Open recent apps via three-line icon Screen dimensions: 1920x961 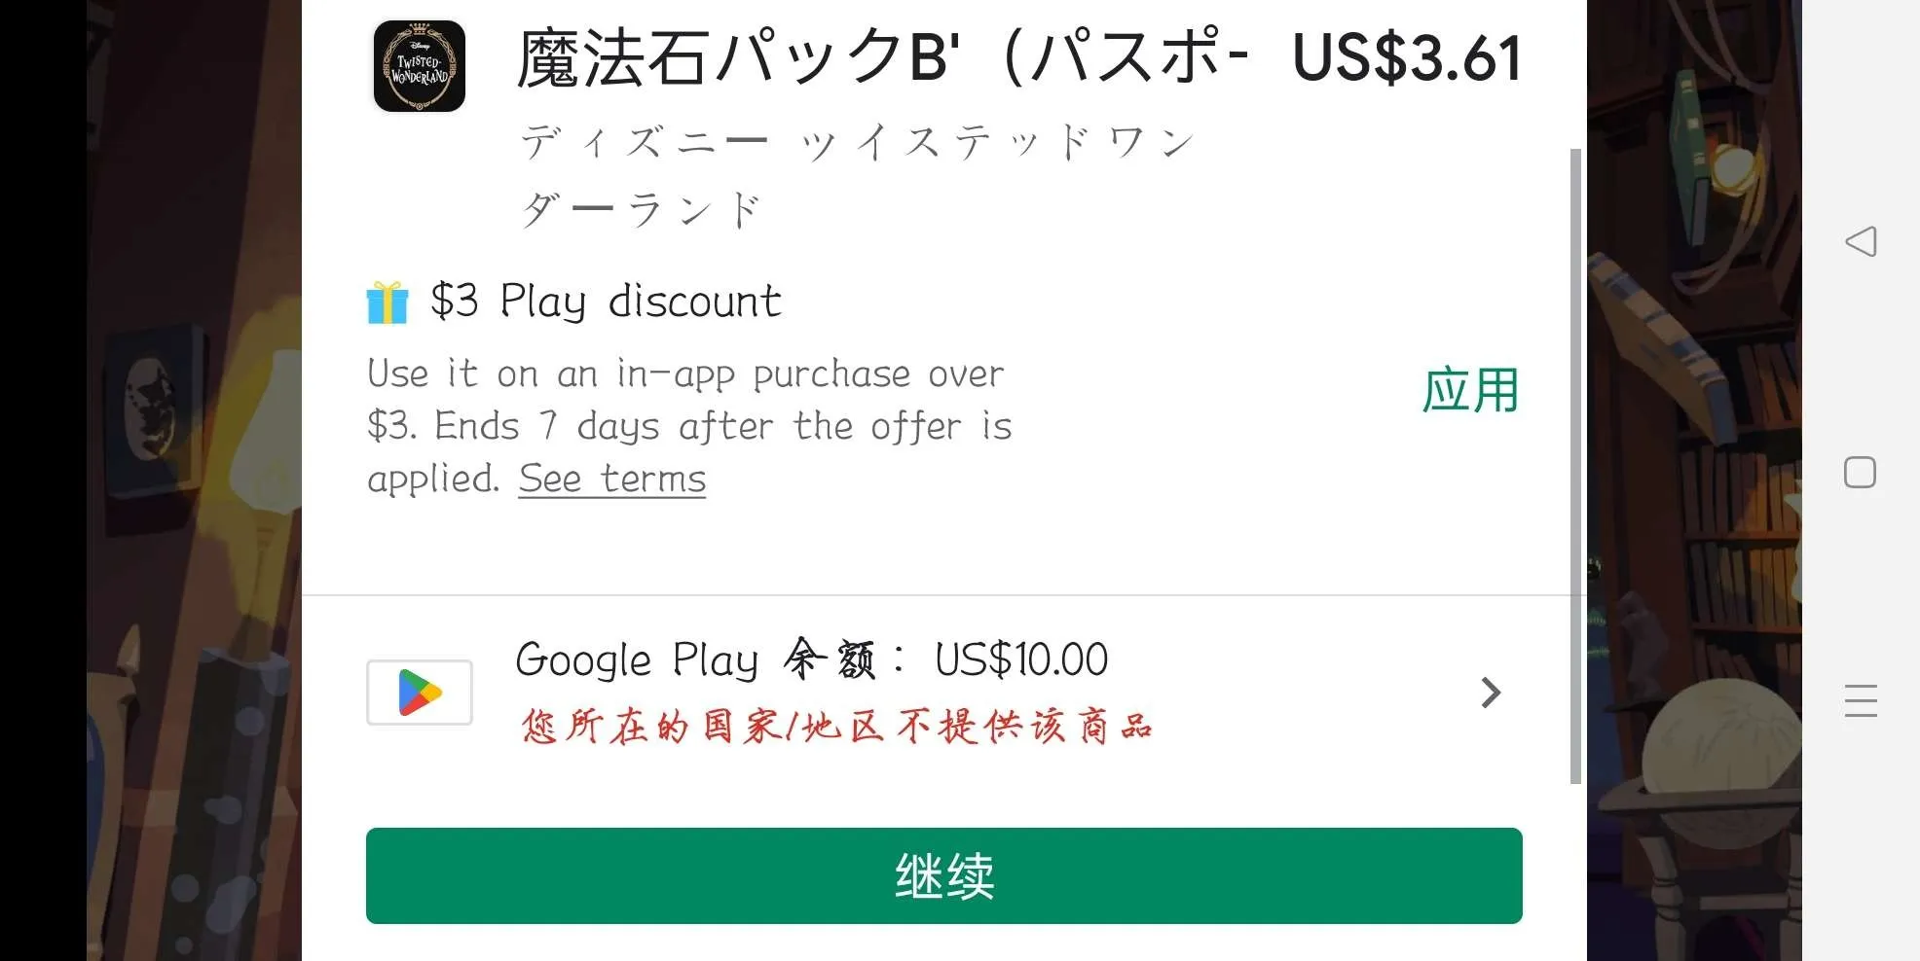pos(1861,700)
